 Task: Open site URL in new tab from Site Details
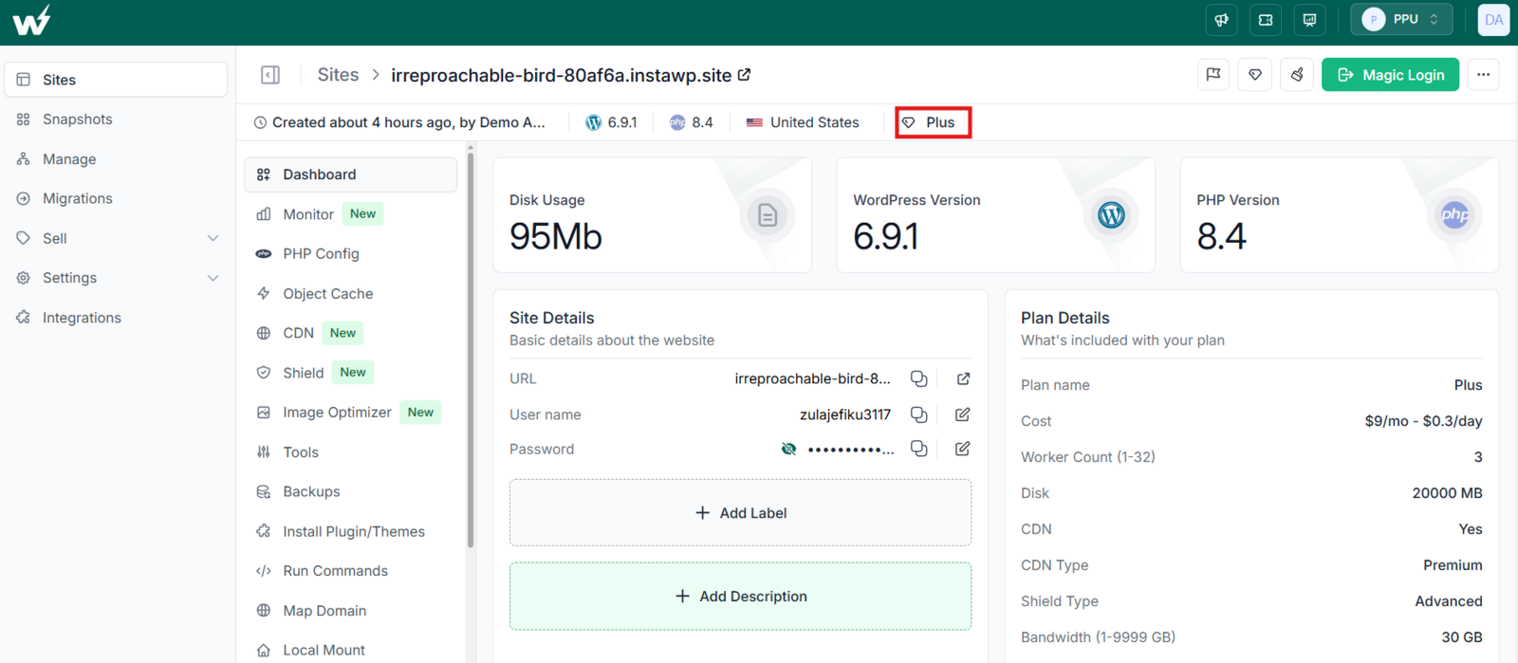point(963,378)
